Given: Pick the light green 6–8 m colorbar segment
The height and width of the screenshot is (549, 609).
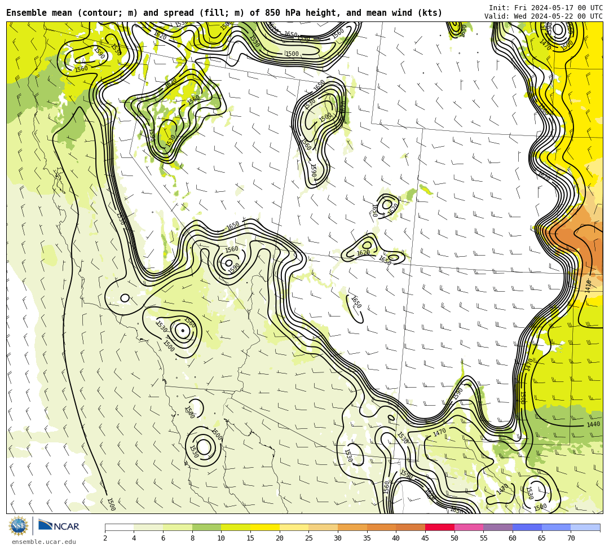Looking at the screenshot, I should pos(178,527).
